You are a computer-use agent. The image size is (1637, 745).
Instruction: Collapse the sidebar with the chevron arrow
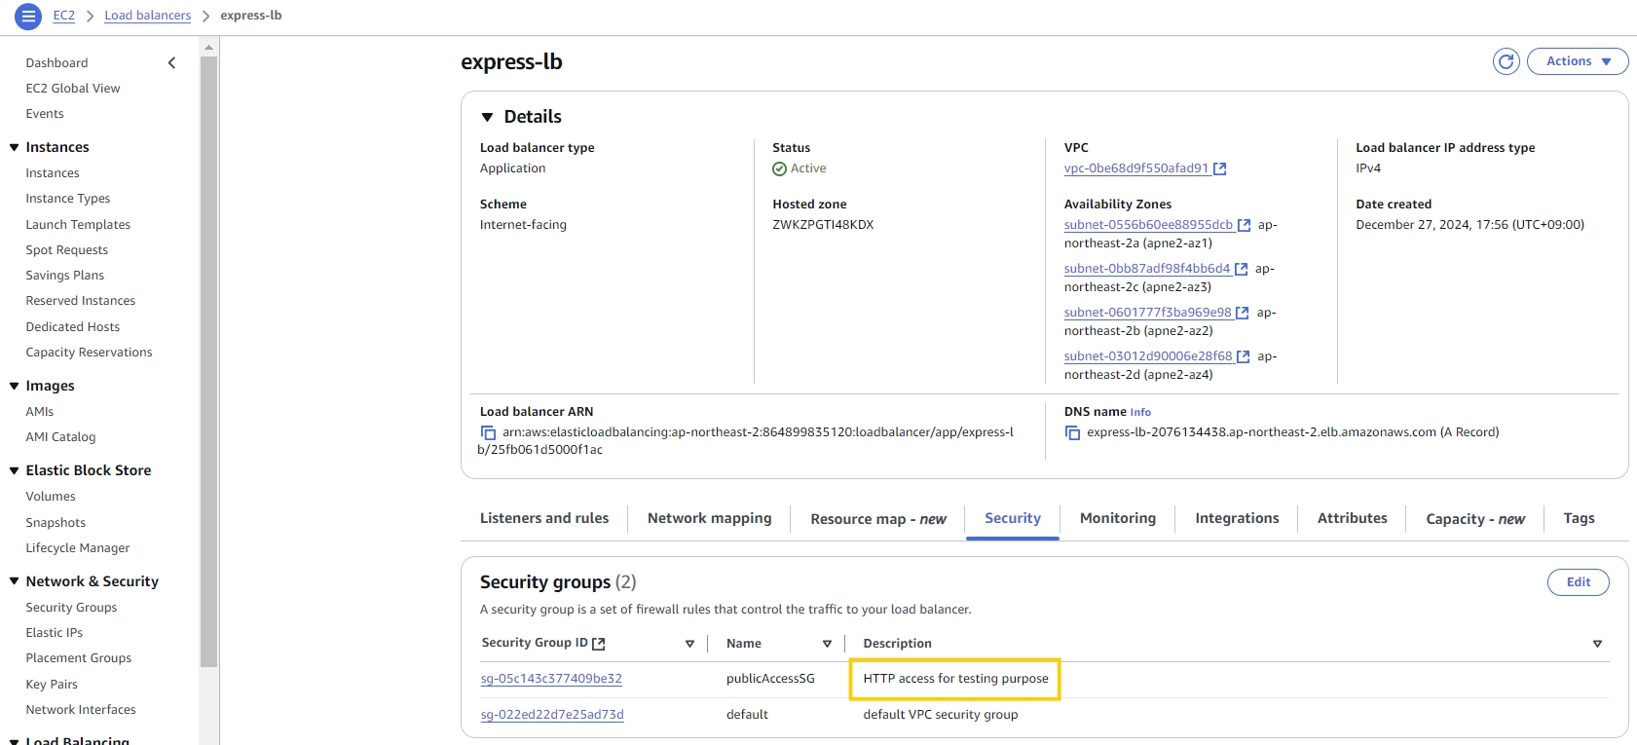tap(172, 63)
